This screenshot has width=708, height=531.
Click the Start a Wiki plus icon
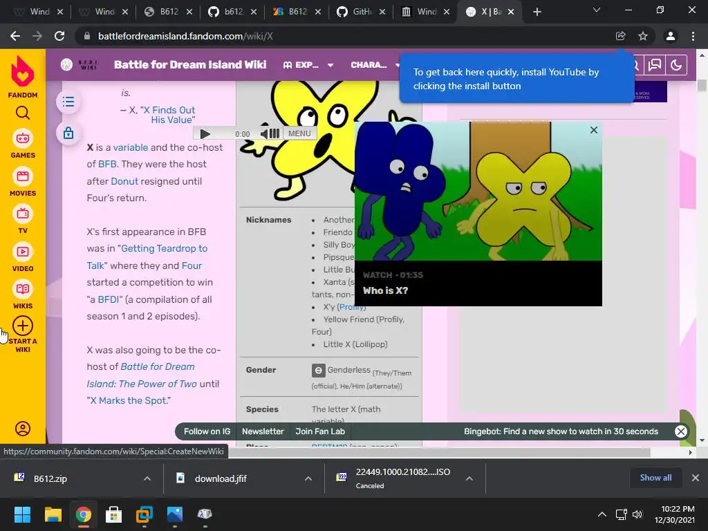(x=23, y=326)
